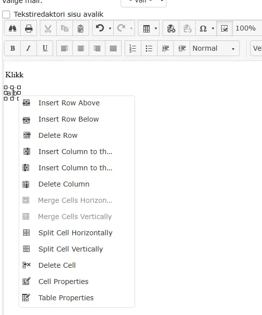Open the Normal paragraph format dropdown
262x315 pixels.
(215, 48)
